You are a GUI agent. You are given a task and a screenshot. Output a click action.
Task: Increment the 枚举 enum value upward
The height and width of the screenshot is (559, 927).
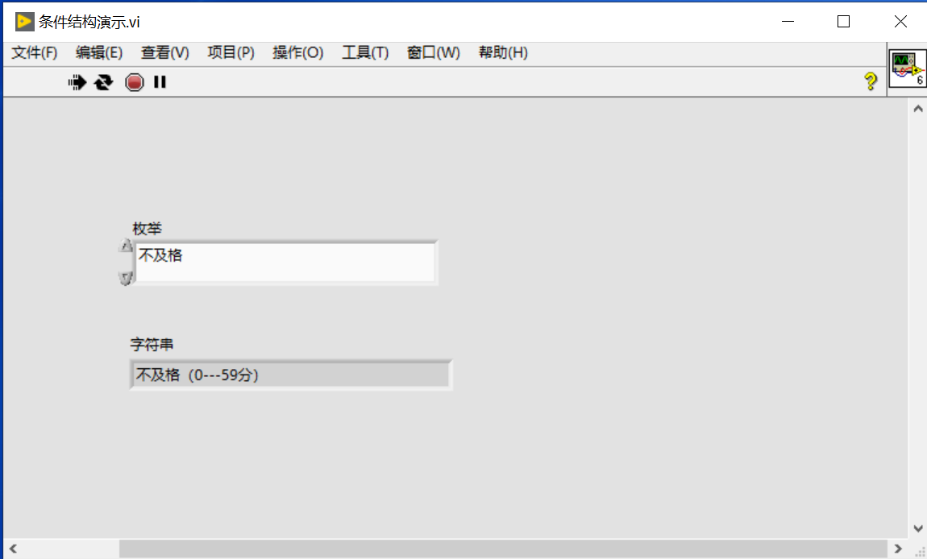click(125, 246)
